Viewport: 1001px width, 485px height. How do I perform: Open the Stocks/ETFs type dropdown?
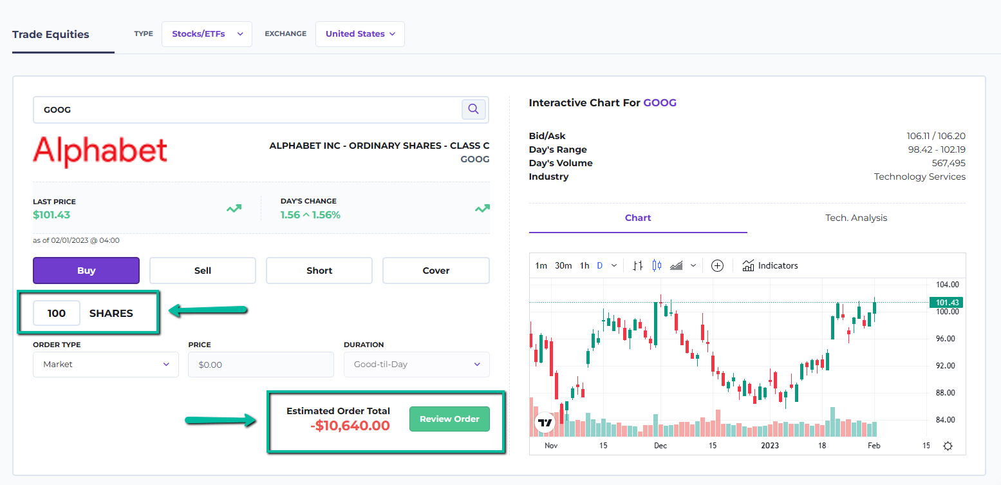click(x=207, y=34)
